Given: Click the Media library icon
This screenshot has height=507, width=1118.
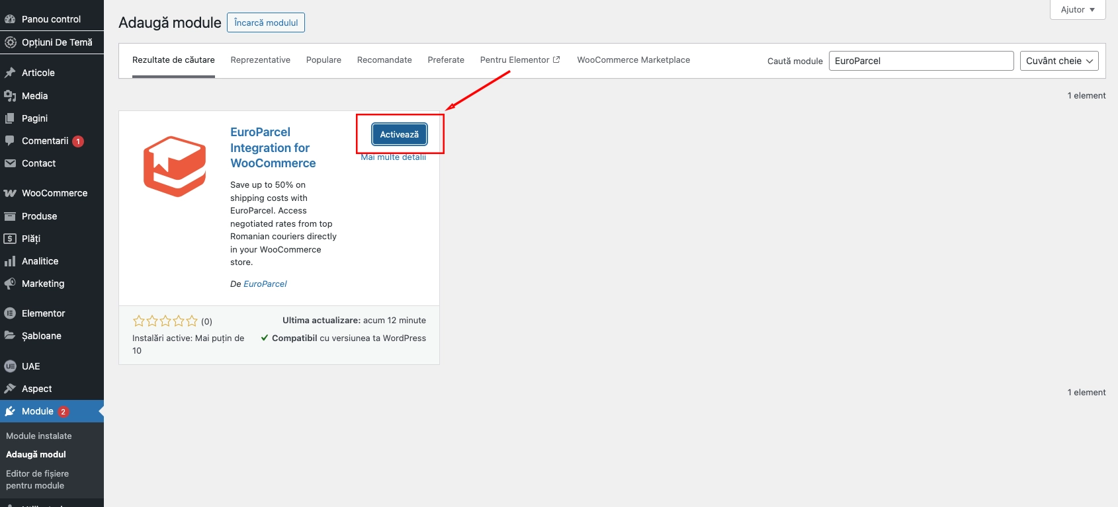Looking at the screenshot, I should pyautogui.click(x=10, y=96).
